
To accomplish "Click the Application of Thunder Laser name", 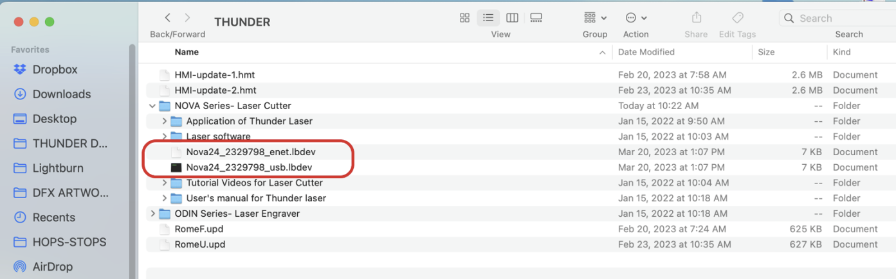I will click(x=249, y=121).
